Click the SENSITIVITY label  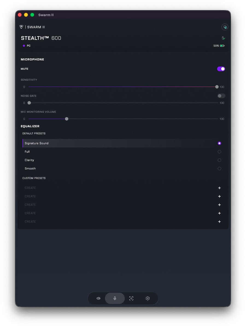(x=29, y=80)
